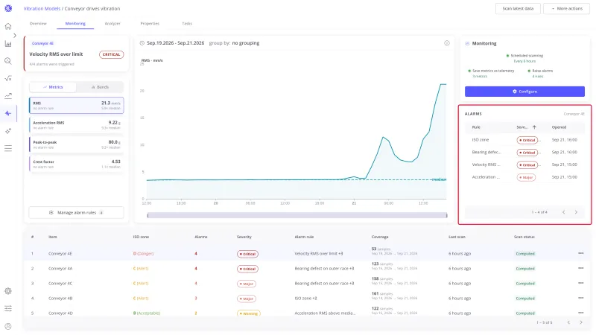596x335 pixels.
Task: Open the hamburger list icon in sidebar
Action: (8, 148)
